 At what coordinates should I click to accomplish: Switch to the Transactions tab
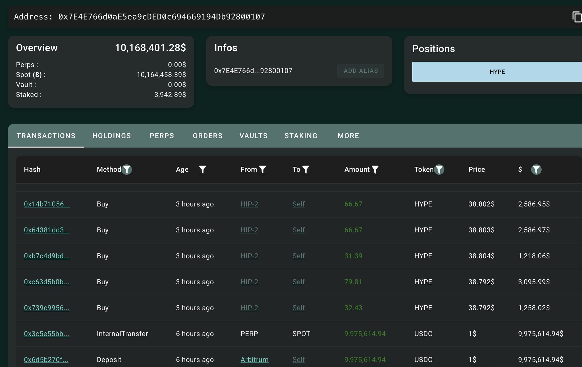46,136
